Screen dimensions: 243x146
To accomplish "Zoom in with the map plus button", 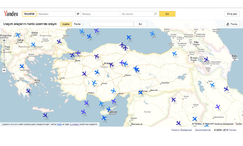I will [4, 40].
